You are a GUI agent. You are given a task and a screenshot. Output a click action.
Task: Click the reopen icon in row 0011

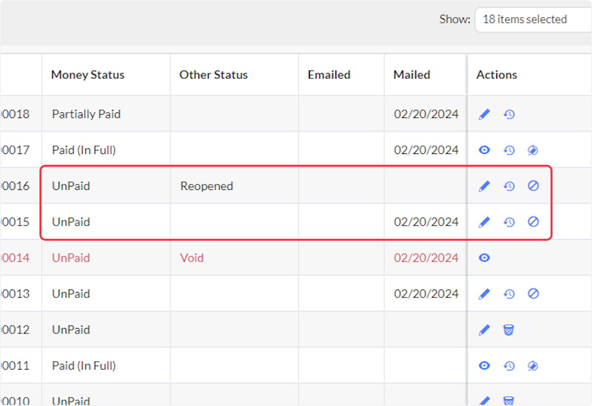[x=533, y=366]
